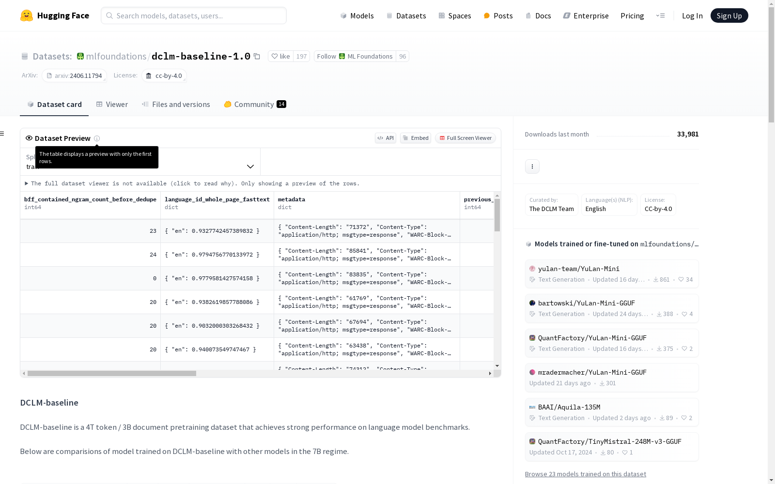Click the datasets icon beside Datasets label
Image resolution: width=775 pixels, height=484 pixels.
25,57
